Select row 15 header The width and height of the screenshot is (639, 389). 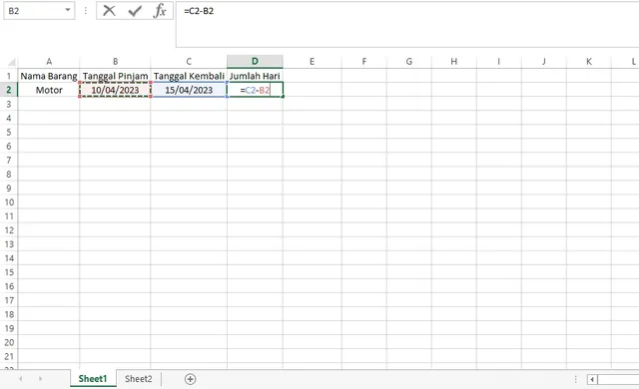9,272
